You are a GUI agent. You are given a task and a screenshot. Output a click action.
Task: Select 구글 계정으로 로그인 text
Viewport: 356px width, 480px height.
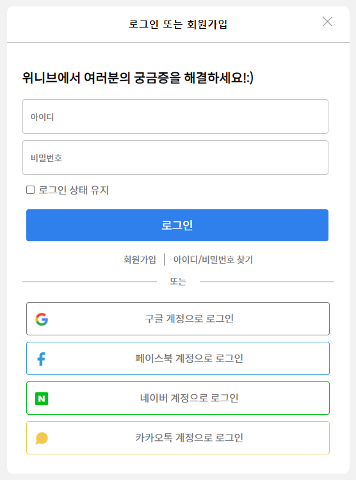click(190, 319)
